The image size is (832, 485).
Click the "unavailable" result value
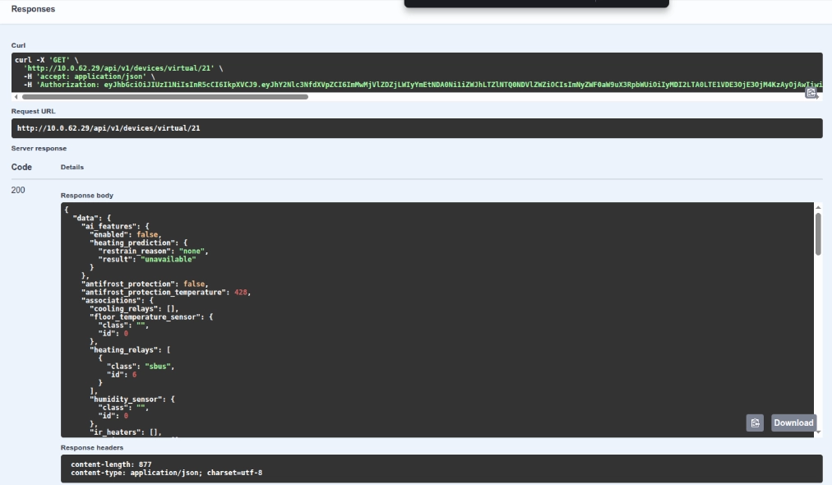tap(169, 260)
